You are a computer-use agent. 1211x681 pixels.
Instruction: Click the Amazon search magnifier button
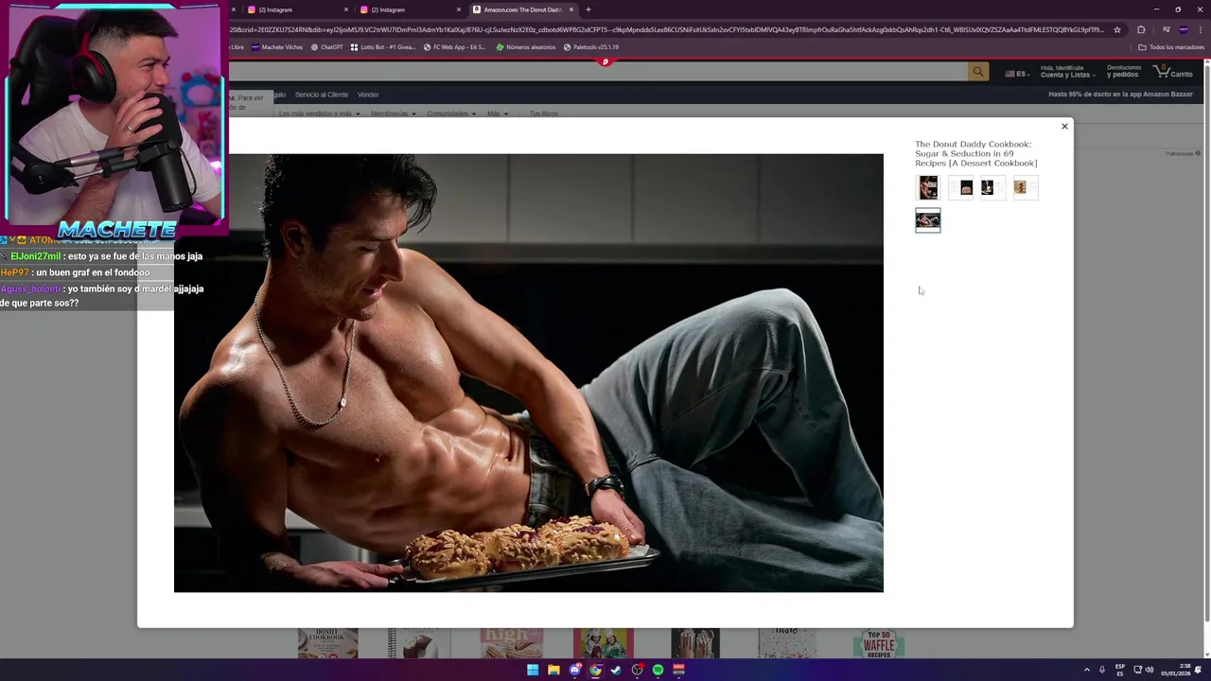point(978,72)
